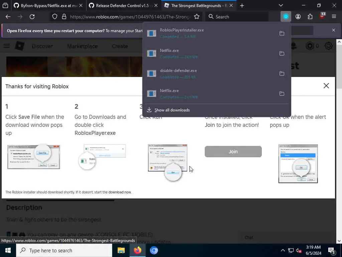Toggle the downloads panel toolbar button
This screenshot has height=257, width=342.
point(286,17)
